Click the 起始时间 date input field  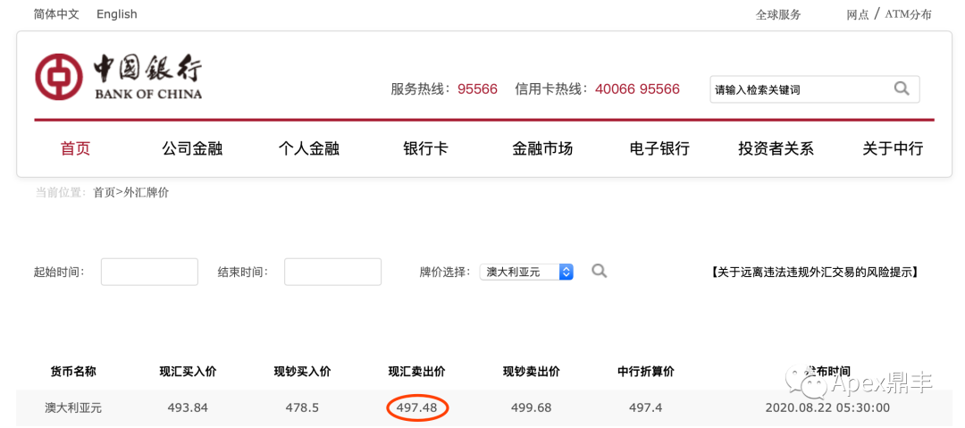tap(149, 272)
